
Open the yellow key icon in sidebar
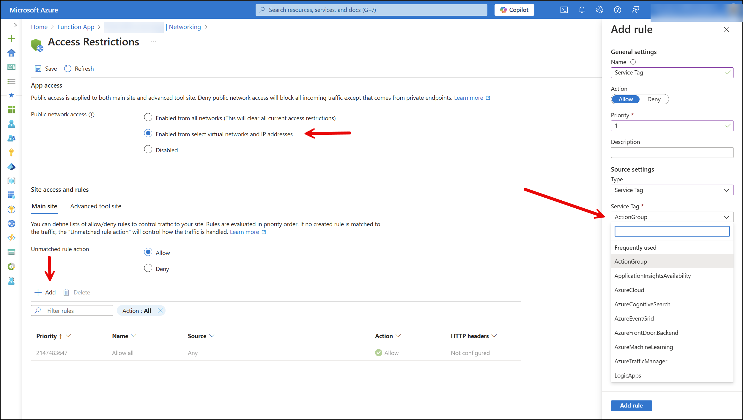point(11,152)
